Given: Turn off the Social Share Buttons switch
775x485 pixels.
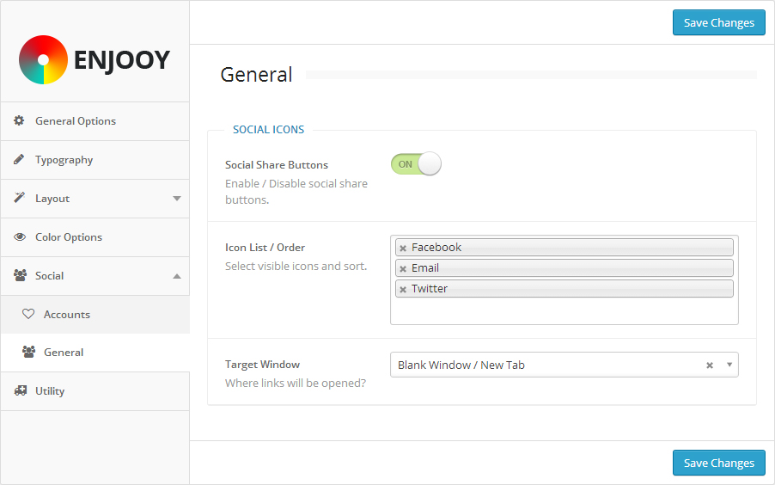Looking at the screenshot, I should tap(416, 164).
